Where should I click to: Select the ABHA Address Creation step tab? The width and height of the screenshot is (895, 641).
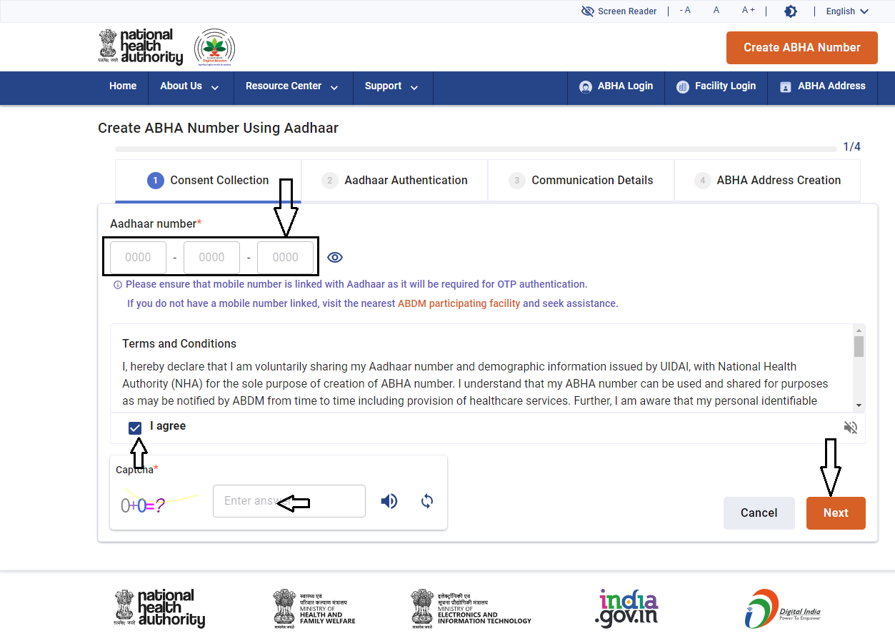(x=767, y=181)
